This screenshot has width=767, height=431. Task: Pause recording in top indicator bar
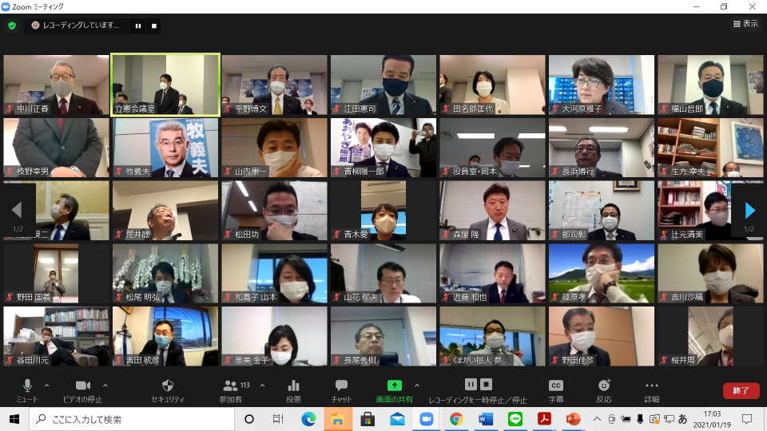[x=138, y=26]
